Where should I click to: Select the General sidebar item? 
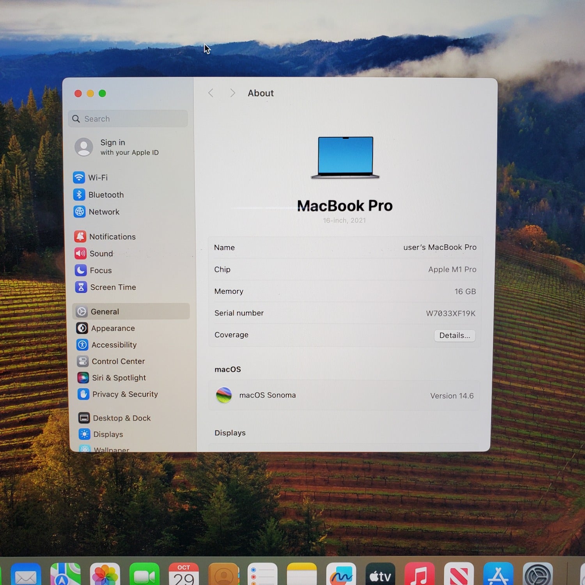tap(105, 312)
